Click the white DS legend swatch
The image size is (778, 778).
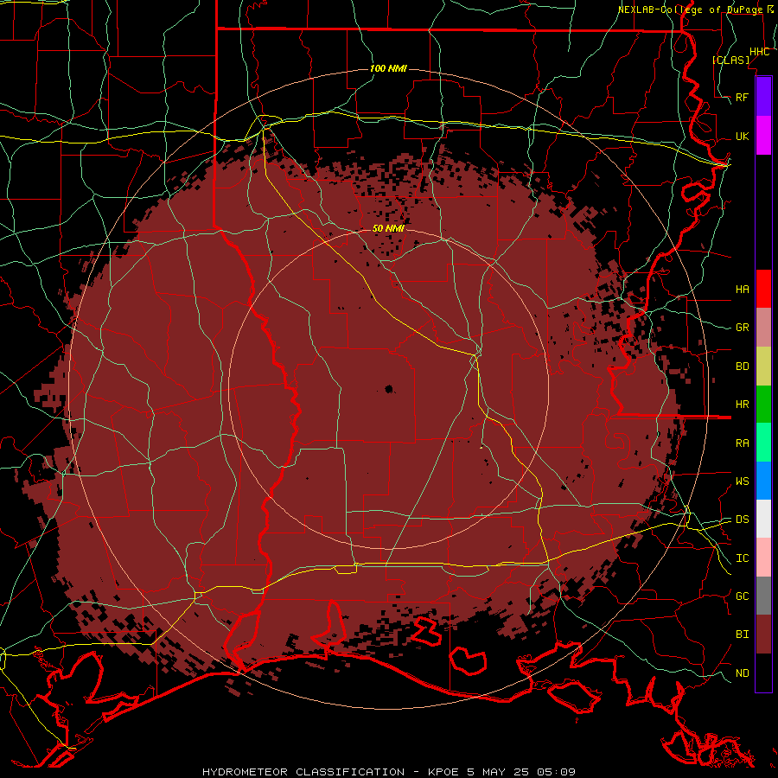pos(763,519)
